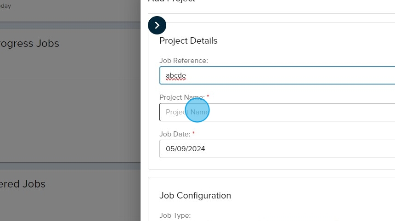Click the "05/09/2024" date value
The width and height of the screenshot is (395, 221).
point(186,149)
